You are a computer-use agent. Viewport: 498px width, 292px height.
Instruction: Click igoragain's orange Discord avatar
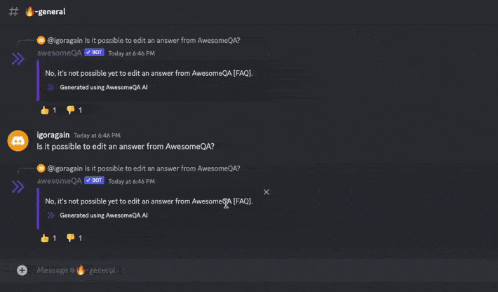point(18,141)
